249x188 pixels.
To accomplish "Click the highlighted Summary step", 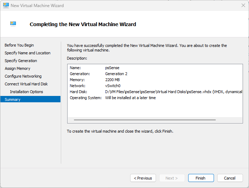I will point(13,99).
